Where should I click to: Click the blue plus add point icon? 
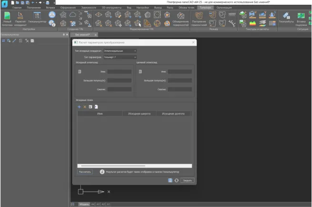pos(79,107)
